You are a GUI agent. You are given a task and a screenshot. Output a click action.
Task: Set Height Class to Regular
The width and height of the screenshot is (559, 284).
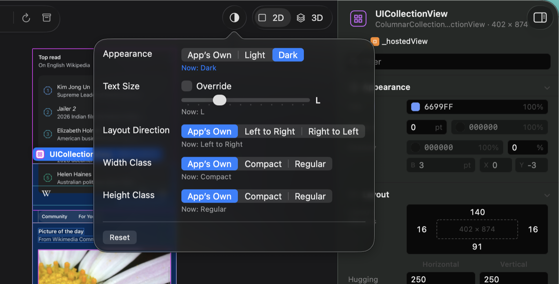pos(310,197)
